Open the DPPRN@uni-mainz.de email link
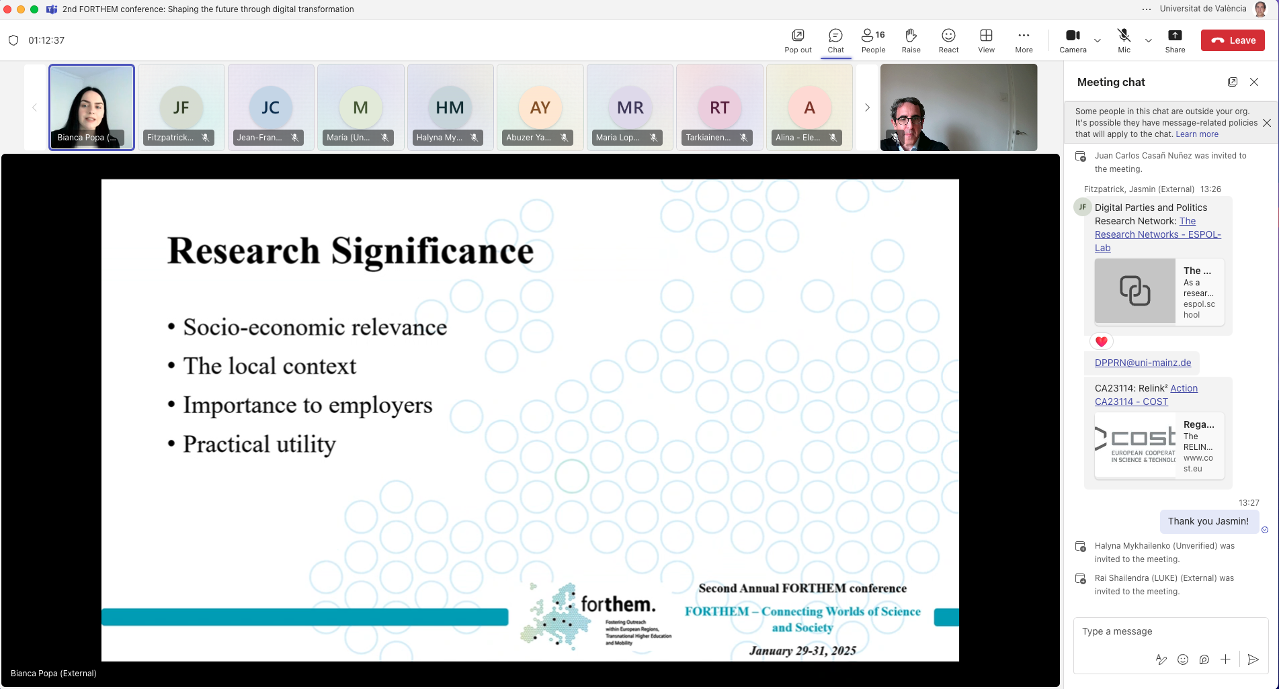1279x689 pixels. (1143, 363)
